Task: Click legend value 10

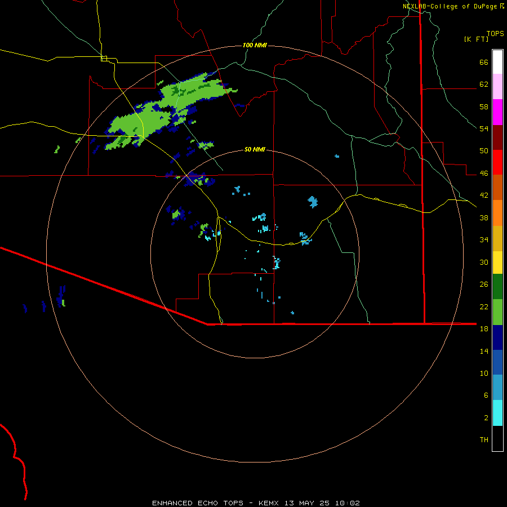Action: point(484,373)
